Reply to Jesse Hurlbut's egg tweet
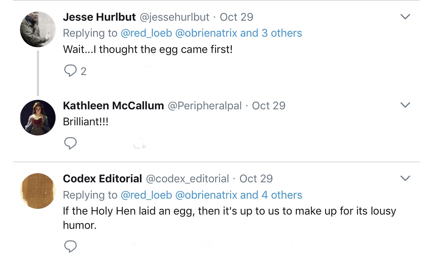428x256 pixels. click(70, 71)
